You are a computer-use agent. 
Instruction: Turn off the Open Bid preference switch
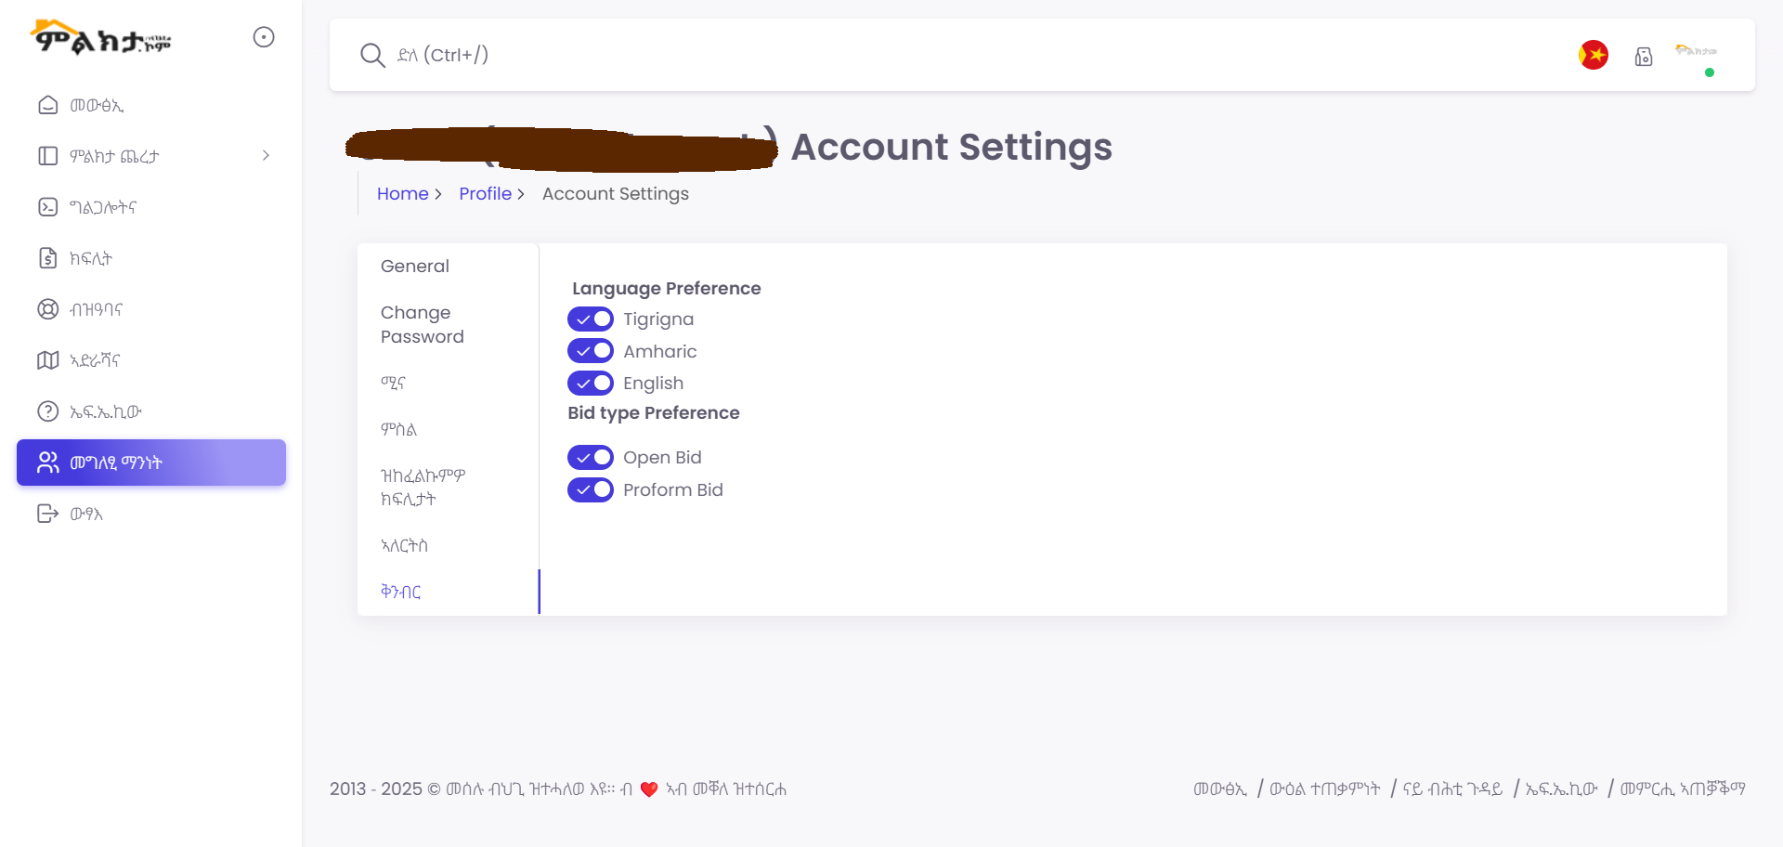click(x=591, y=457)
